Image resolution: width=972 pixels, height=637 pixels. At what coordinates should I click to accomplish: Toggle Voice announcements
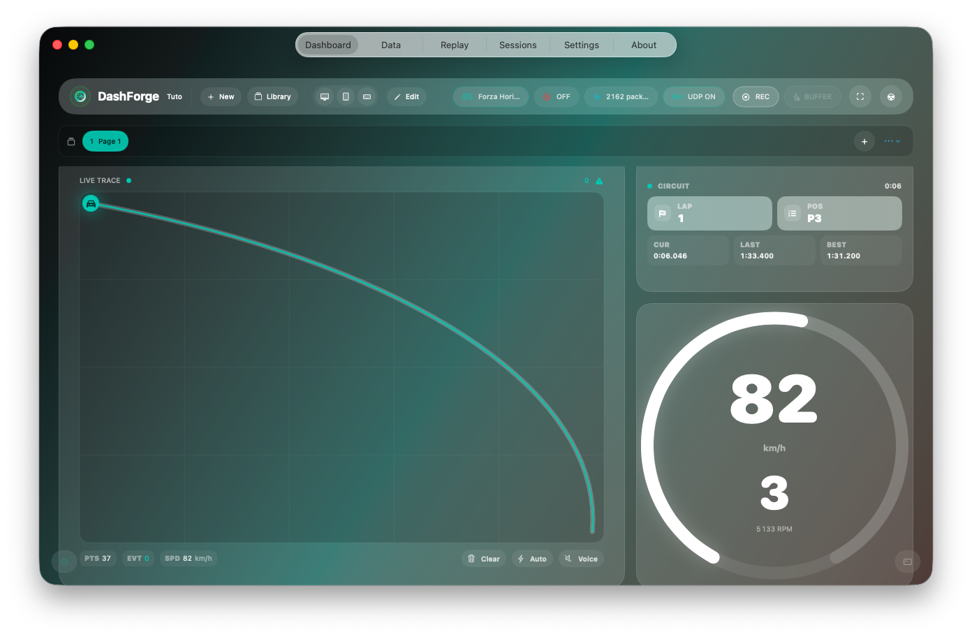pos(581,559)
